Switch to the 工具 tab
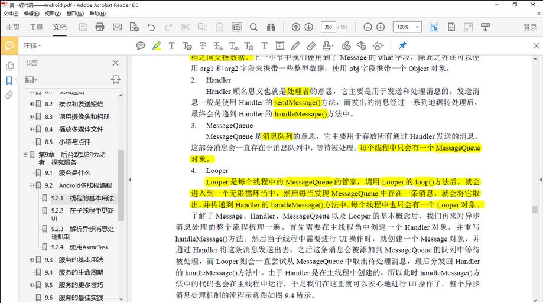The width and height of the screenshot is (543, 303). (x=37, y=27)
